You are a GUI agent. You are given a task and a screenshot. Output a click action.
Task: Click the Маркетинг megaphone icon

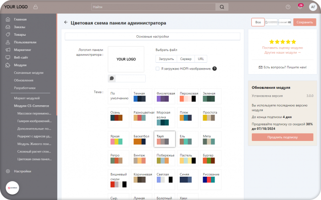[8, 49]
